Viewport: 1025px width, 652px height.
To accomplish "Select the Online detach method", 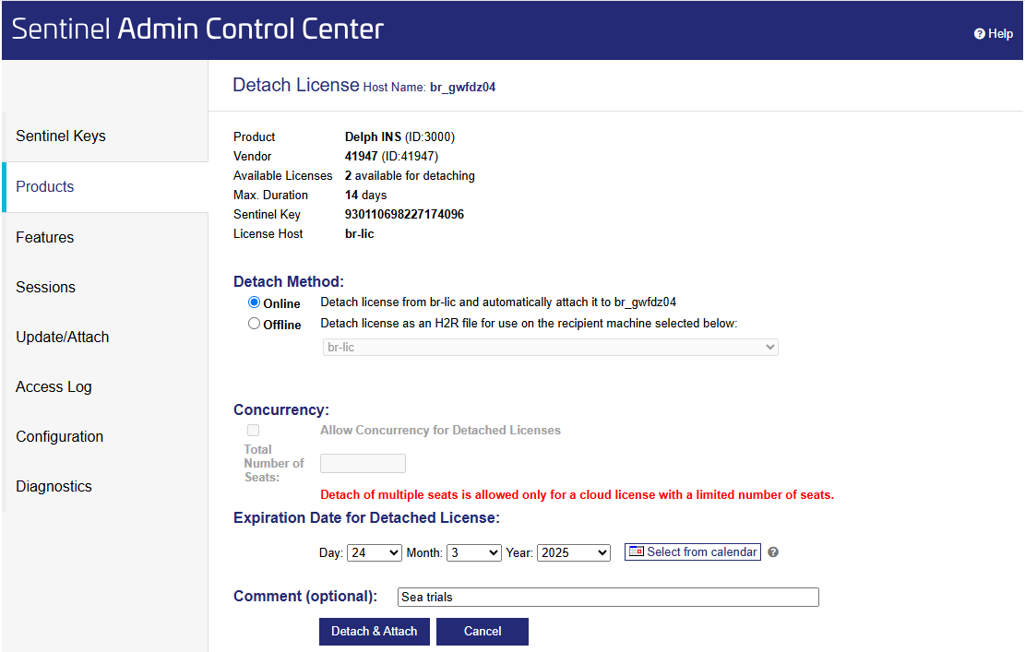I will pyautogui.click(x=255, y=302).
